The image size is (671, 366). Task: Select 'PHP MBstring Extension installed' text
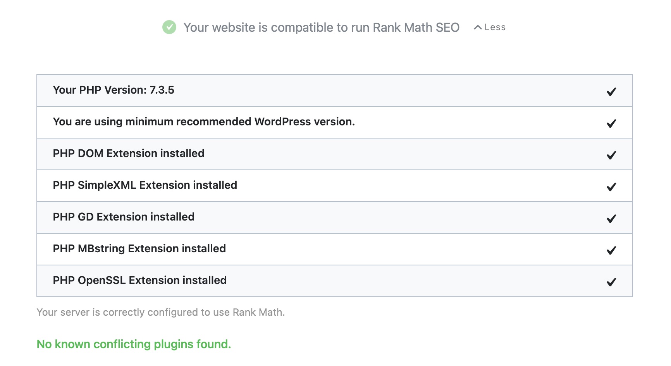coord(139,249)
